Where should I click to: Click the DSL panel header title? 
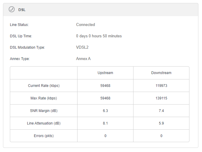[22, 10]
